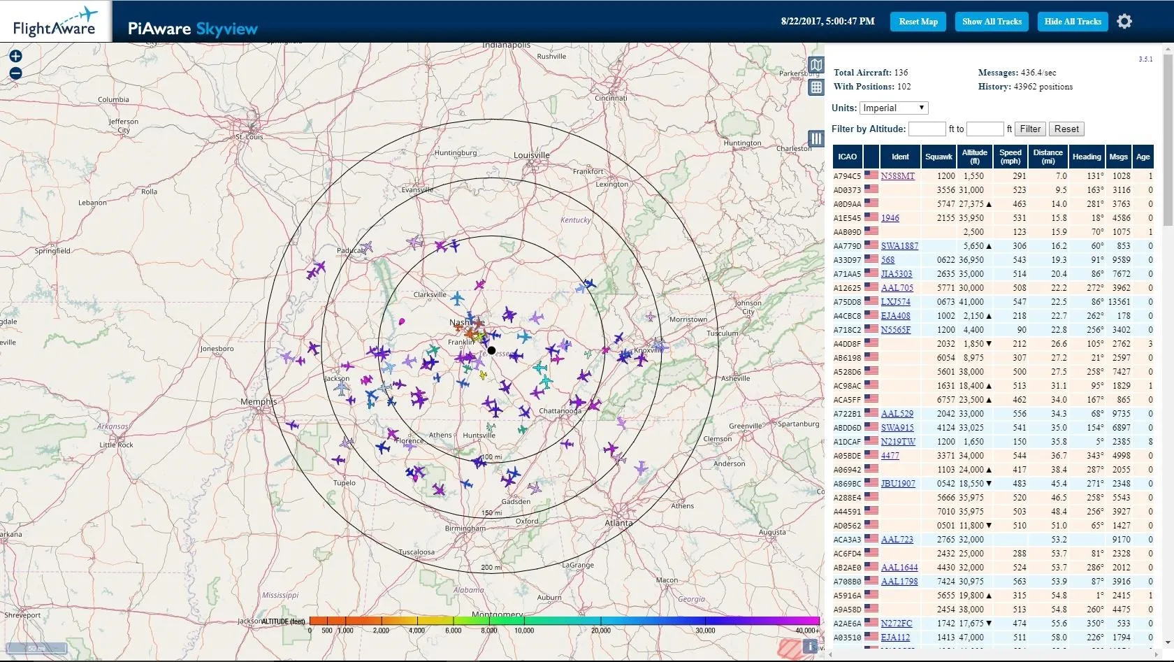1174x662 pixels.
Task: Select row with ICAO A4DD8F
Action: coord(993,344)
